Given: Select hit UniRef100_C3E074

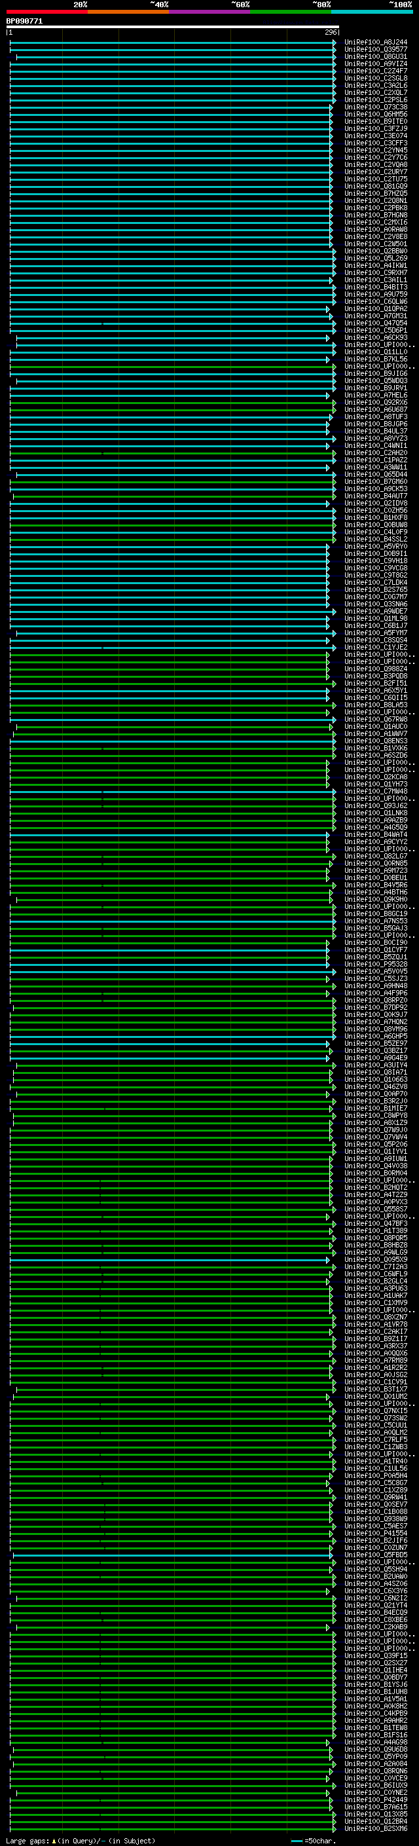Looking at the screenshot, I should pos(376,136).
